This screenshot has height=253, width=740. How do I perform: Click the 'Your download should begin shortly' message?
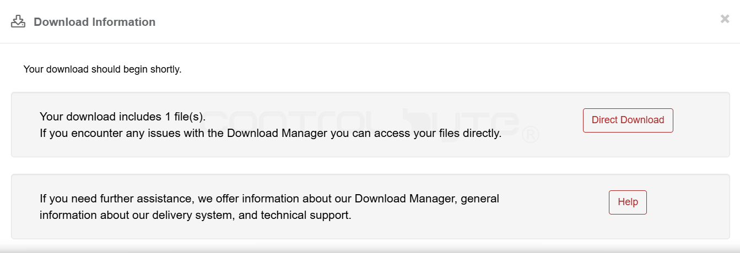[x=102, y=69]
